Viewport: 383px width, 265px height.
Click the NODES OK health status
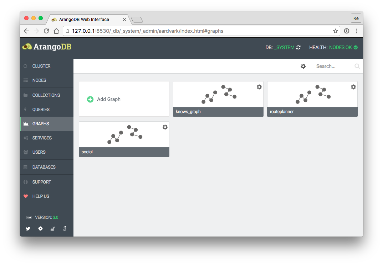coord(341,47)
